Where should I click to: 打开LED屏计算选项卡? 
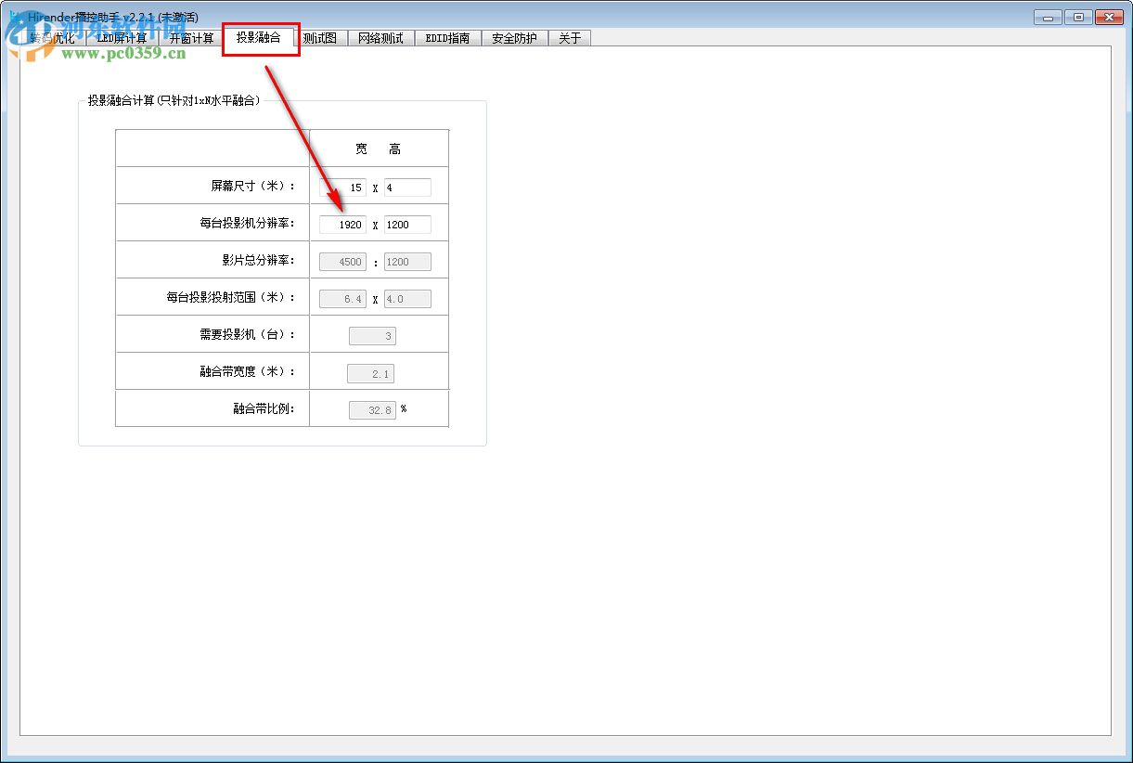(x=122, y=38)
